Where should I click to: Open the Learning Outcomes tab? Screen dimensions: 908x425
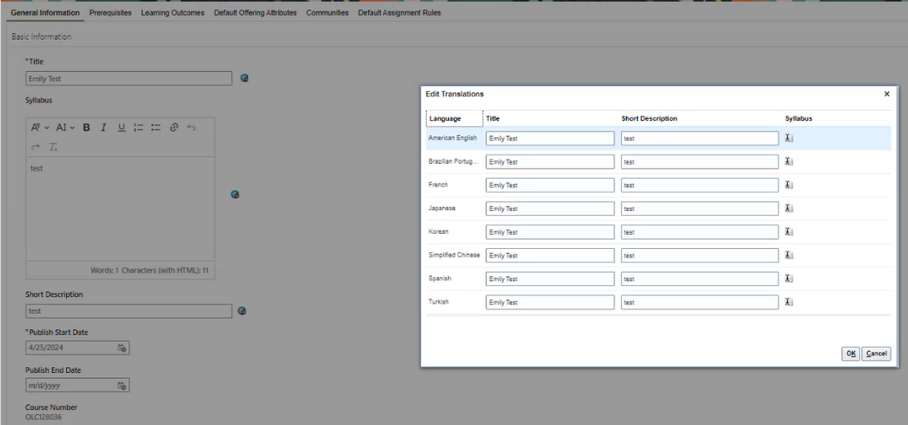click(x=173, y=12)
